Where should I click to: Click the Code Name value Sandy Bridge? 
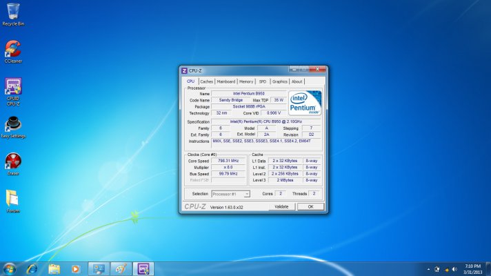pos(231,100)
